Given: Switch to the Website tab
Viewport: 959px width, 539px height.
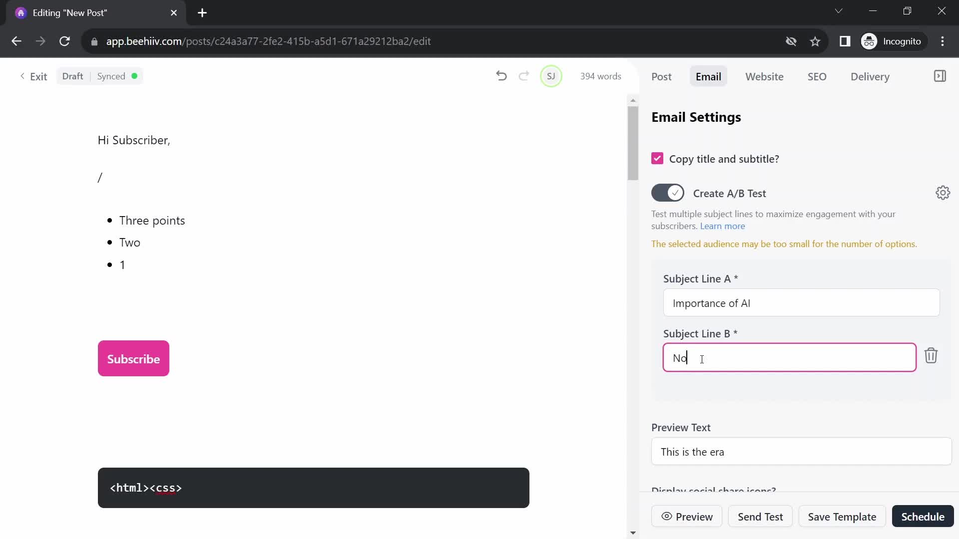Looking at the screenshot, I should click(764, 76).
